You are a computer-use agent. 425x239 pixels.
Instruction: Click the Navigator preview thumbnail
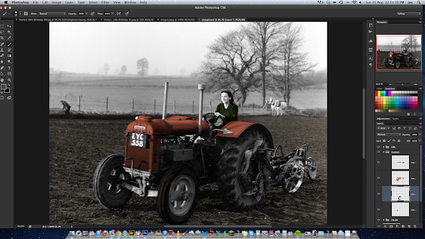(x=398, y=52)
